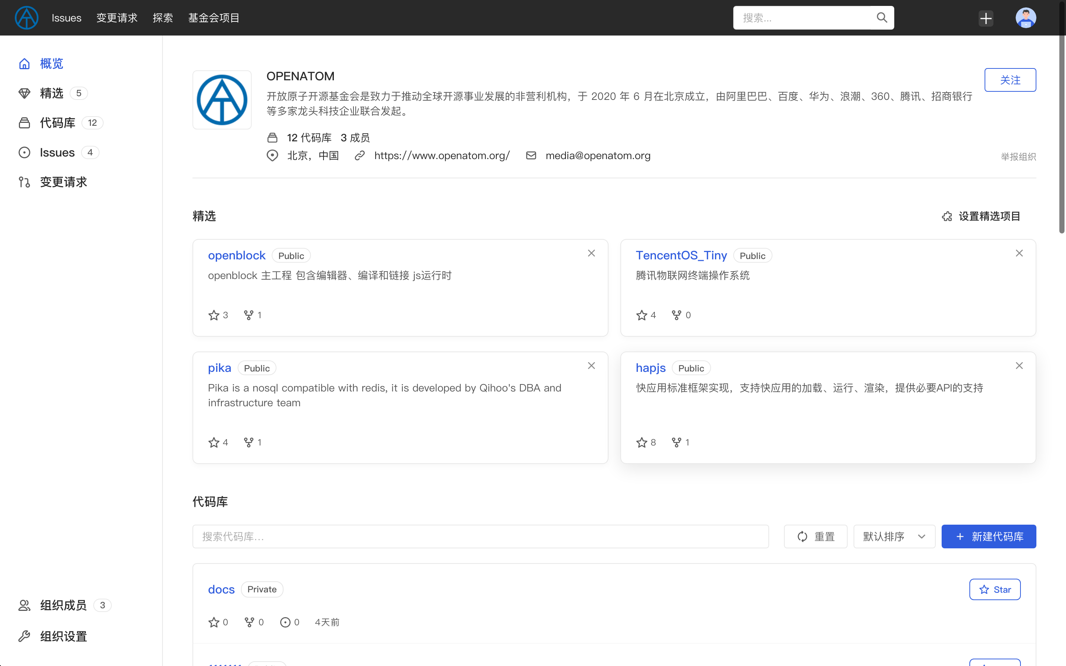Click the media@openatom.org email
Screen dimensions: 1066x666
[598, 155]
